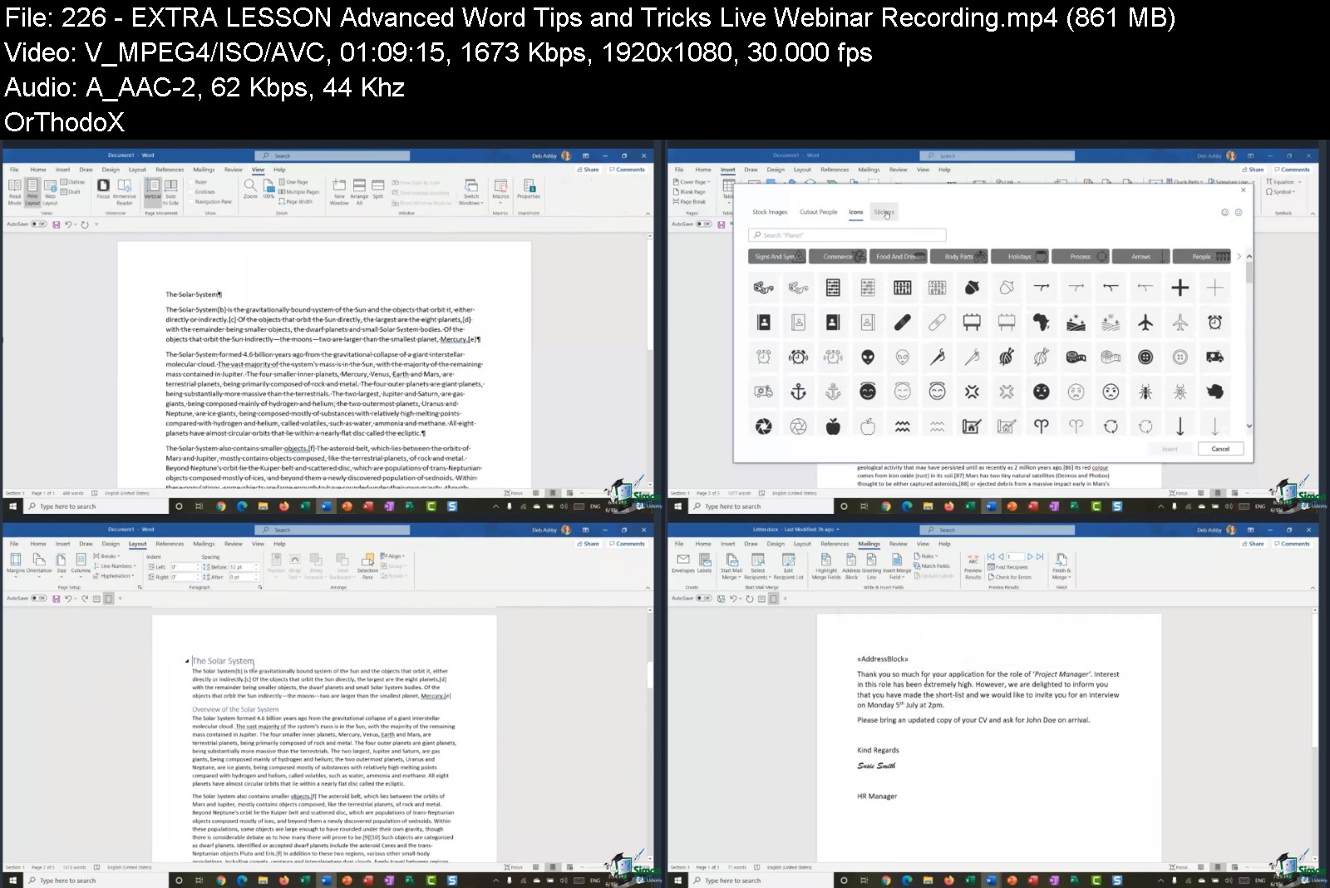Viewport: 1330px width, 888px height.
Task: Switch to Web Layout in top-left window
Action: click(50, 191)
